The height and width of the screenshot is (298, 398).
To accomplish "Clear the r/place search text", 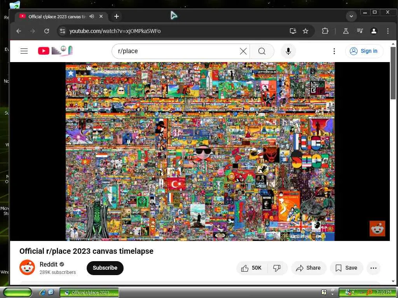I will [243, 51].
